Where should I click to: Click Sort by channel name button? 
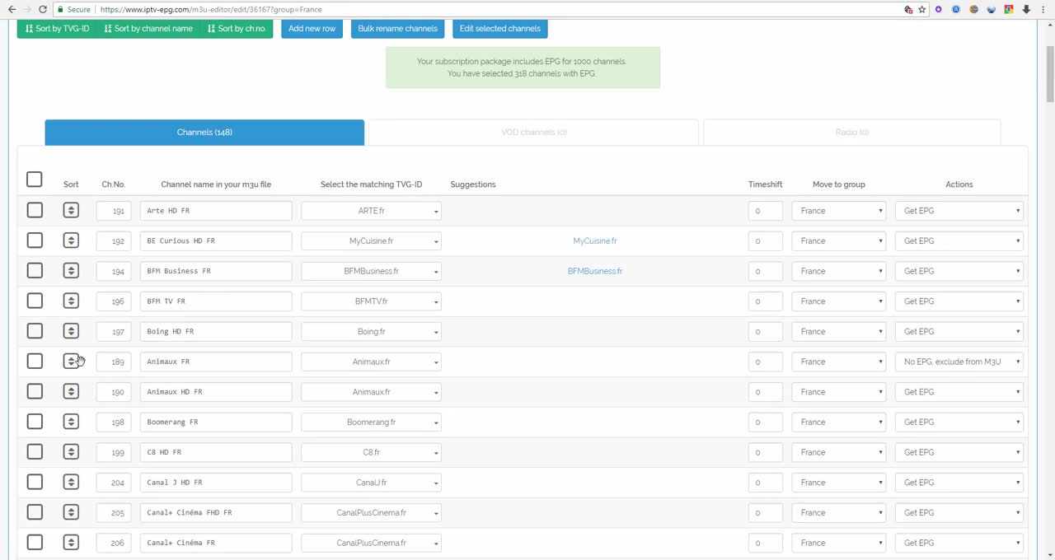(148, 28)
